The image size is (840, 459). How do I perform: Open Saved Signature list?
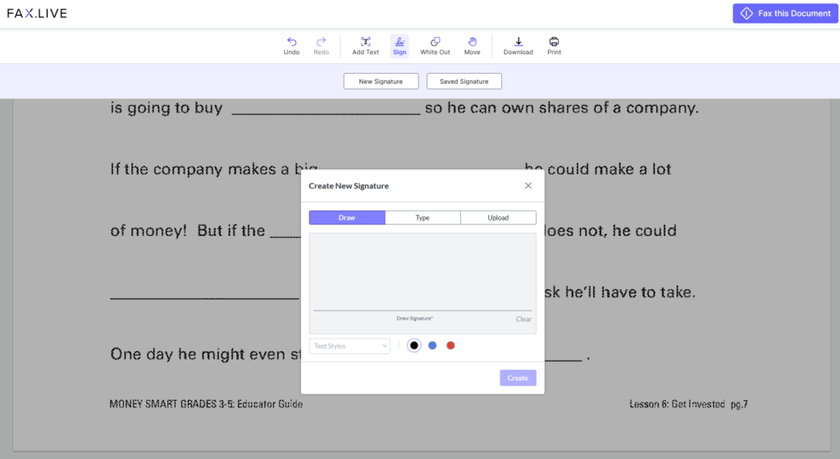(x=464, y=81)
